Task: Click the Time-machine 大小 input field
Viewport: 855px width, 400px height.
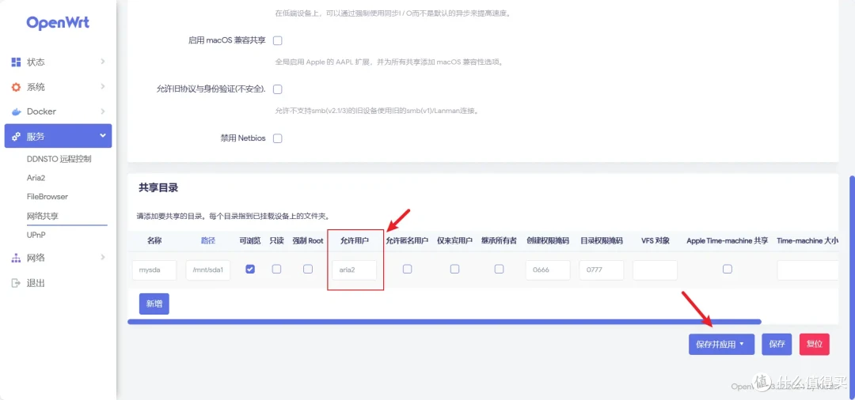Action: [x=807, y=270]
